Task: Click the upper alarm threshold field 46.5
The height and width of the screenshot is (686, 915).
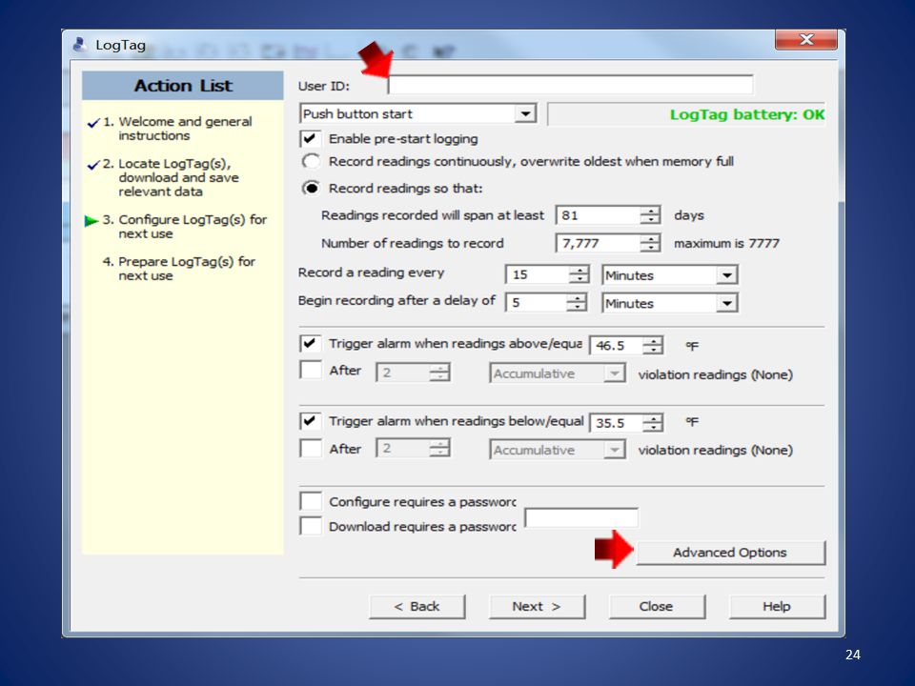Action: click(617, 345)
